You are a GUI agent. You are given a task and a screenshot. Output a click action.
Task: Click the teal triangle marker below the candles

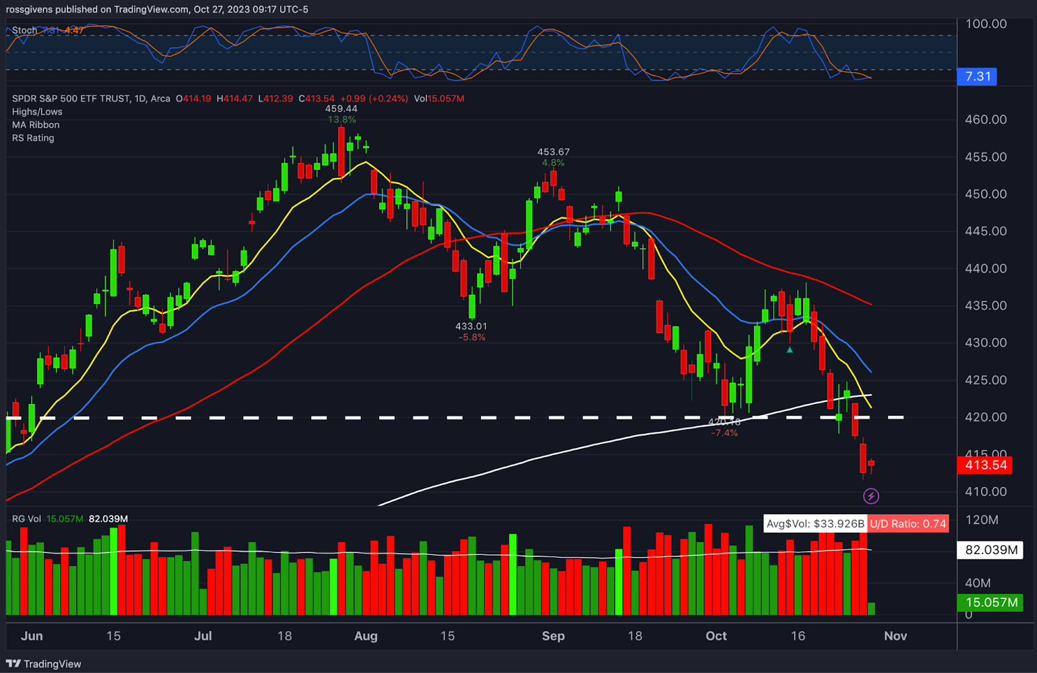tap(789, 350)
